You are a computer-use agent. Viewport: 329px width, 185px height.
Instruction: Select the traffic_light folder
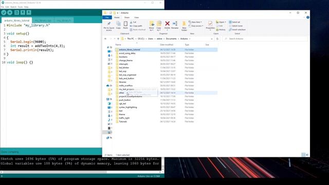click(124, 118)
